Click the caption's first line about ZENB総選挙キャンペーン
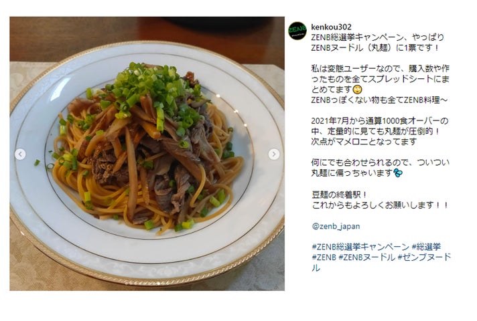The image size is (477, 321). point(378,37)
